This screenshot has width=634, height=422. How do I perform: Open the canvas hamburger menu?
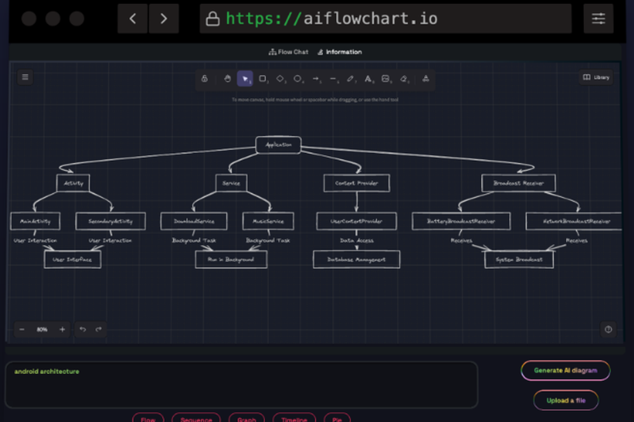coord(25,77)
